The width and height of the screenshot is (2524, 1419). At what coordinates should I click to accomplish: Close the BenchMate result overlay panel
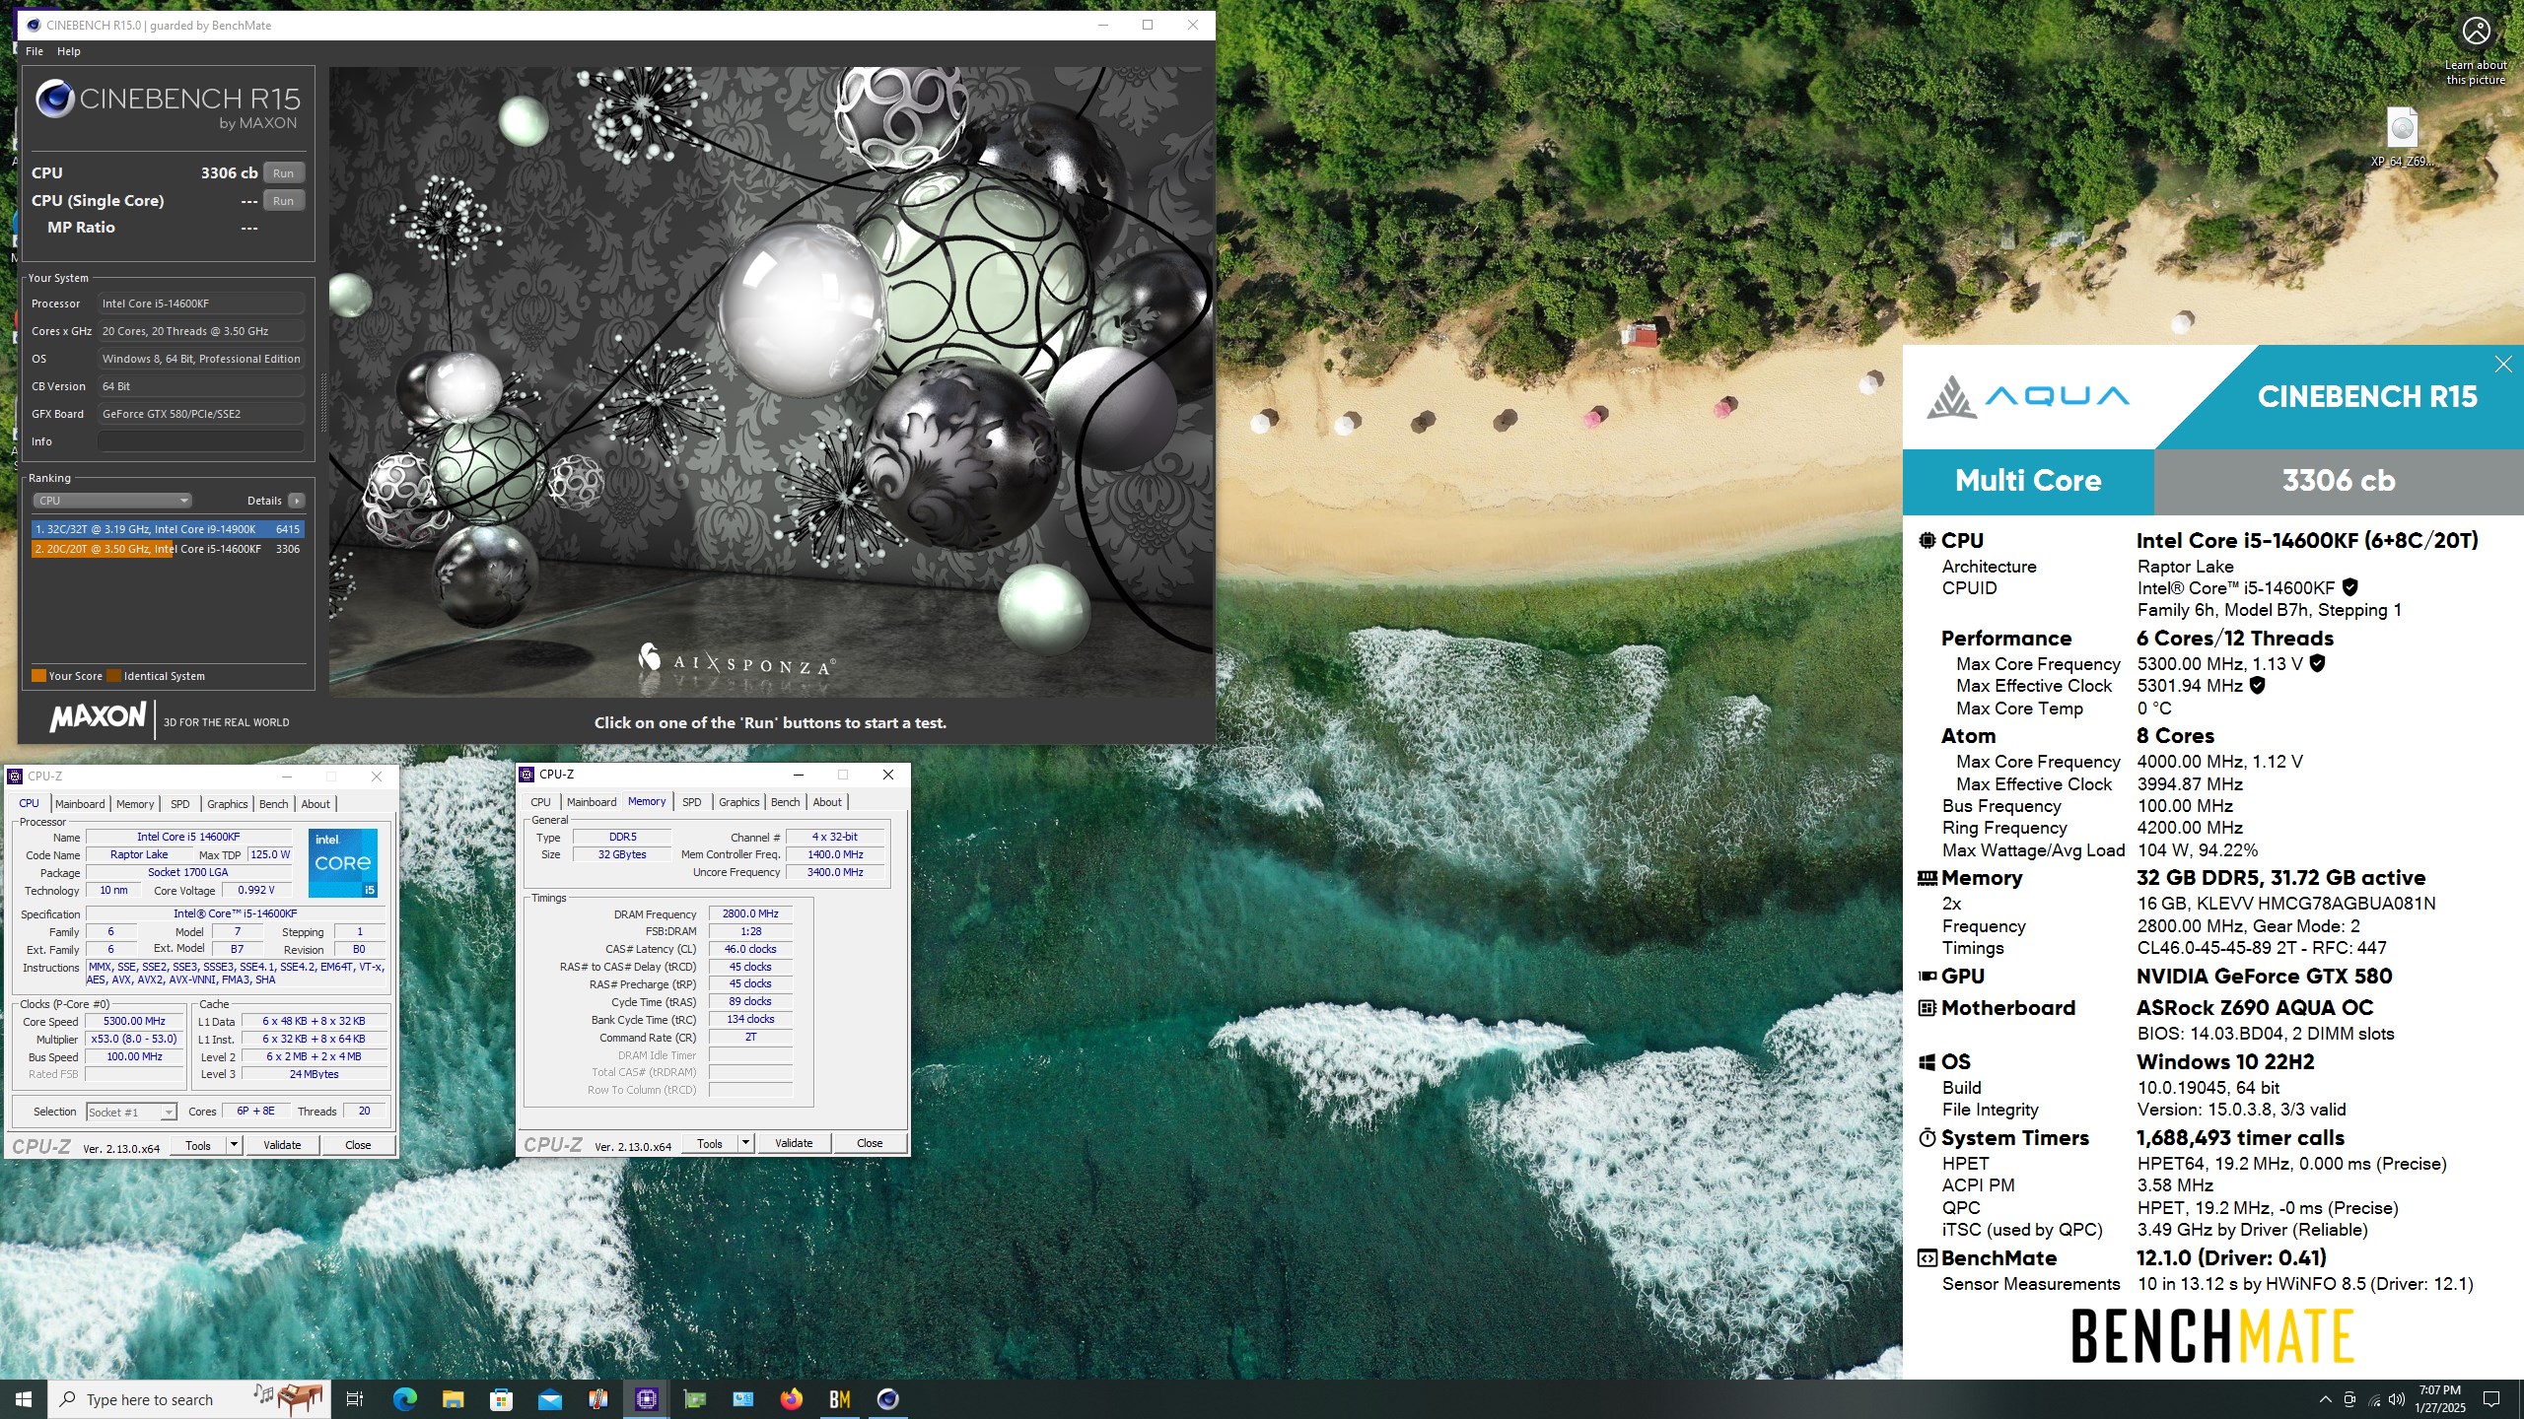[2503, 365]
